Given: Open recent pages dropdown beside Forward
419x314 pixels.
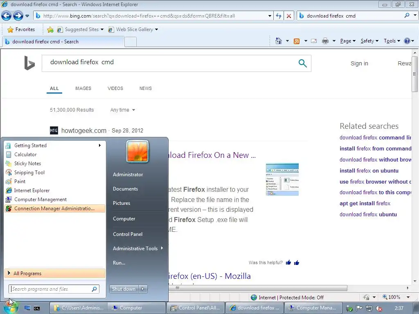Looking at the screenshot, I should pos(27,16).
